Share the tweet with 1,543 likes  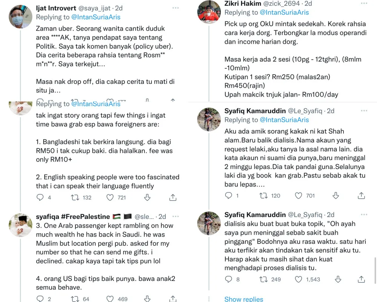pos(361,279)
